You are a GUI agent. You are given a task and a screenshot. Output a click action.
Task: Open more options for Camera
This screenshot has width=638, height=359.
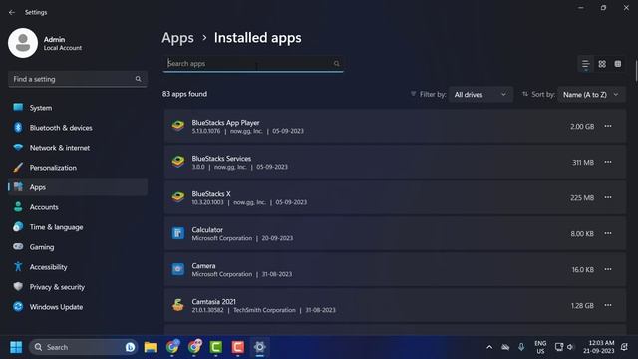pos(608,269)
